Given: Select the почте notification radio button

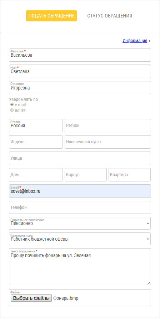Looking at the screenshot, I should pyautogui.click(x=12, y=110).
